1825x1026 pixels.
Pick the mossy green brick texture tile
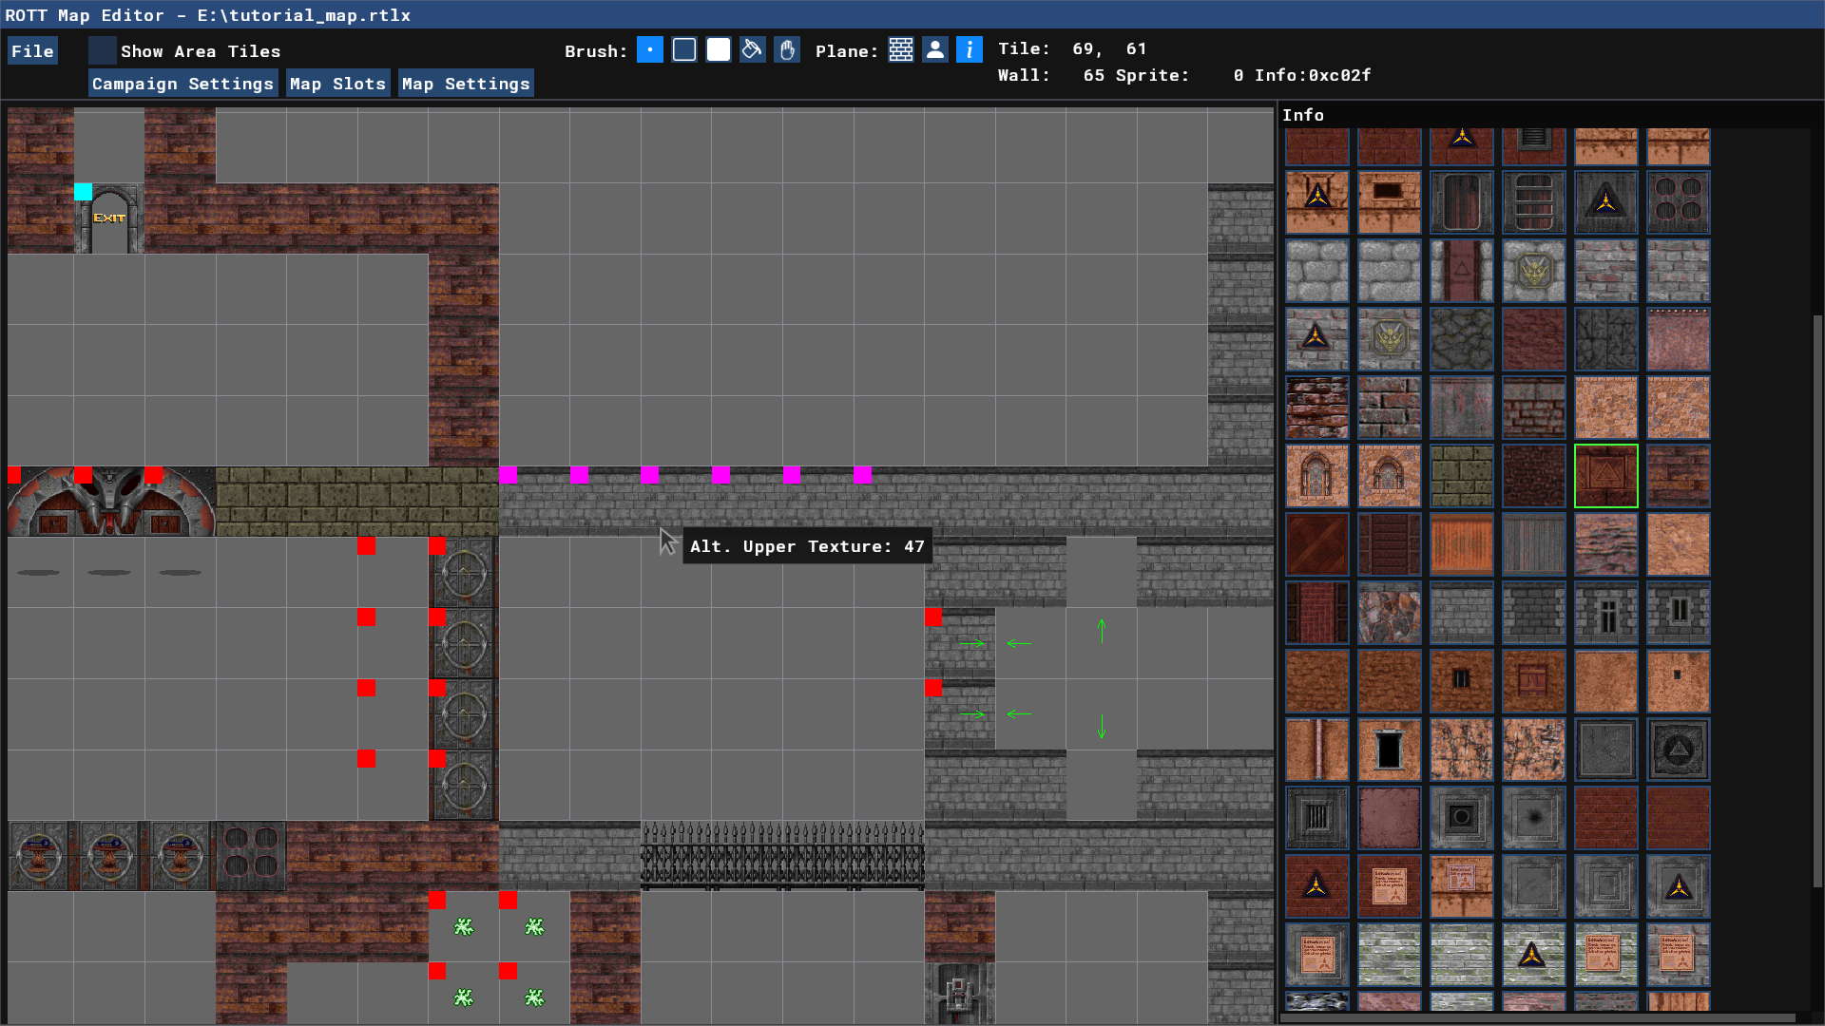click(x=1461, y=476)
